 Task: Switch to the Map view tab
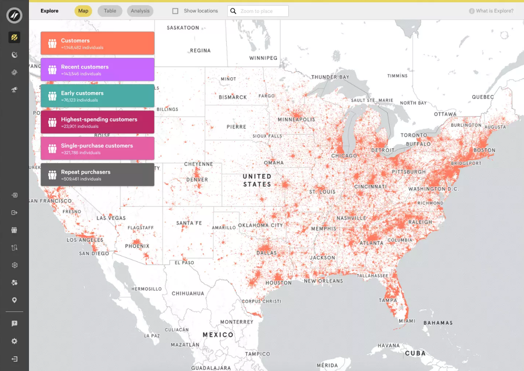pos(83,10)
